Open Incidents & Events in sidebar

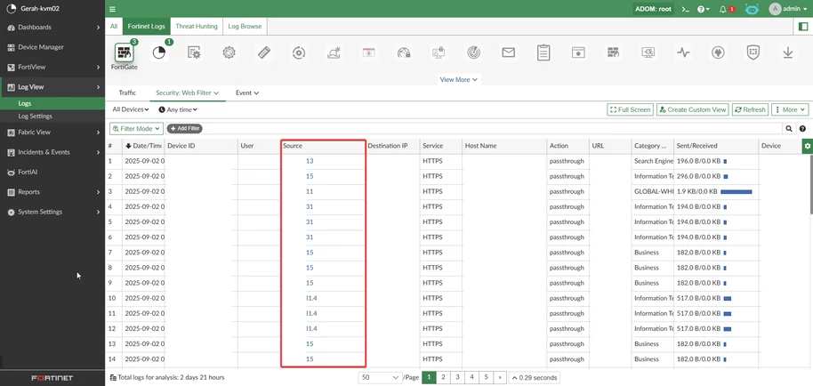pyautogui.click(x=52, y=152)
